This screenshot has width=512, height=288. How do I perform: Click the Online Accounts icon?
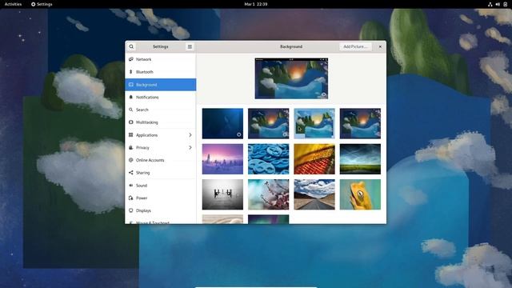131,160
